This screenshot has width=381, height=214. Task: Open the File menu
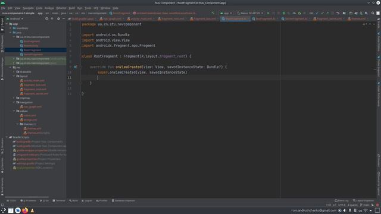(x=3, y=8)
